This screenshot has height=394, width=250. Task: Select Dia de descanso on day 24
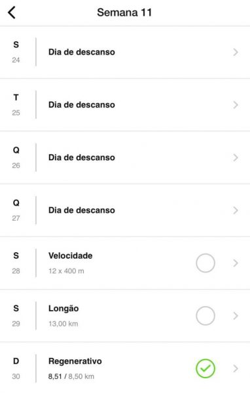point(82,52)
